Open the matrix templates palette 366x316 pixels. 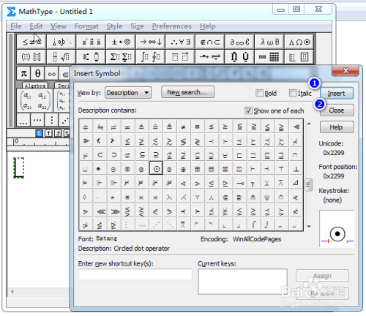click(x=269, y=57)
